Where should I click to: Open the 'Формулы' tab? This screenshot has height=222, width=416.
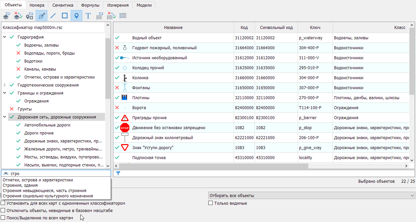90,5
